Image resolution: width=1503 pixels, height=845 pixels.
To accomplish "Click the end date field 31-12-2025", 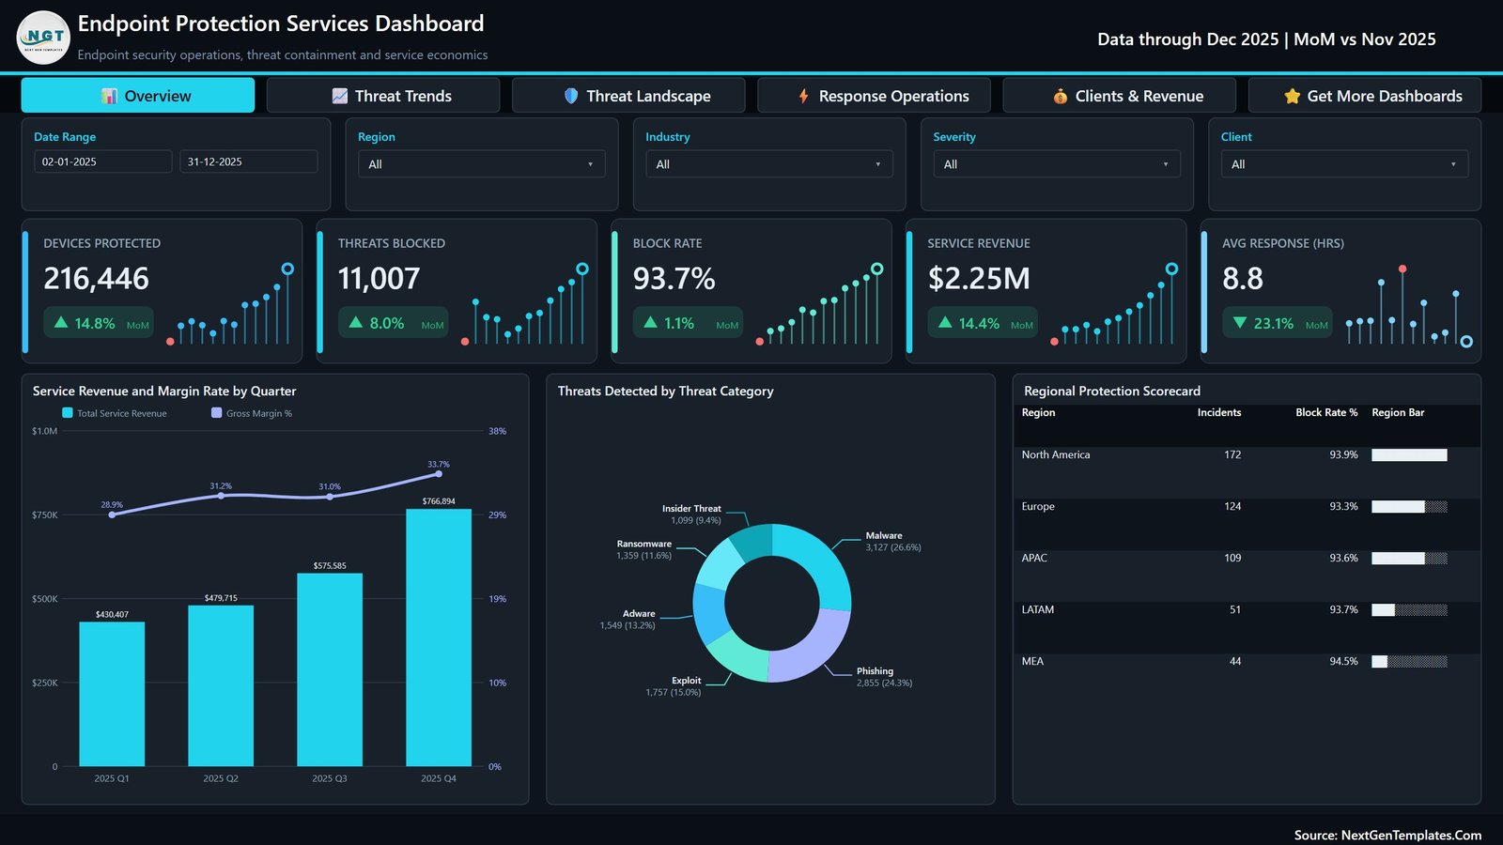I will [249, 161].
